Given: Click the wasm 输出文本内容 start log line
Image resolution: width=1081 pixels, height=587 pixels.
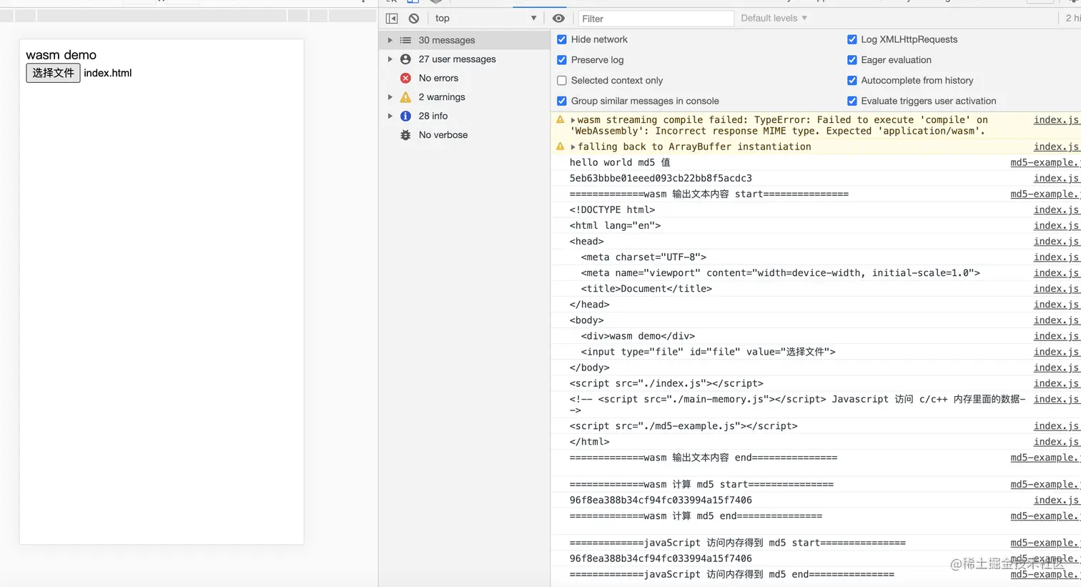Looking at the screenshot, I should point(709,194).
